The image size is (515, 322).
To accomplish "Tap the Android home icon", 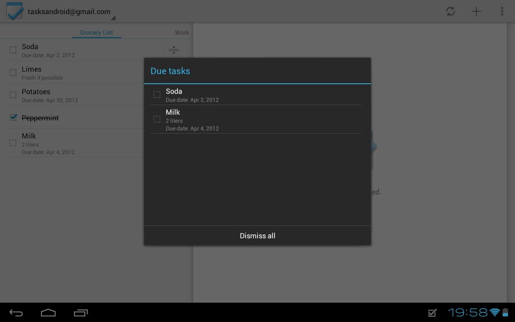I will (48, 313).
